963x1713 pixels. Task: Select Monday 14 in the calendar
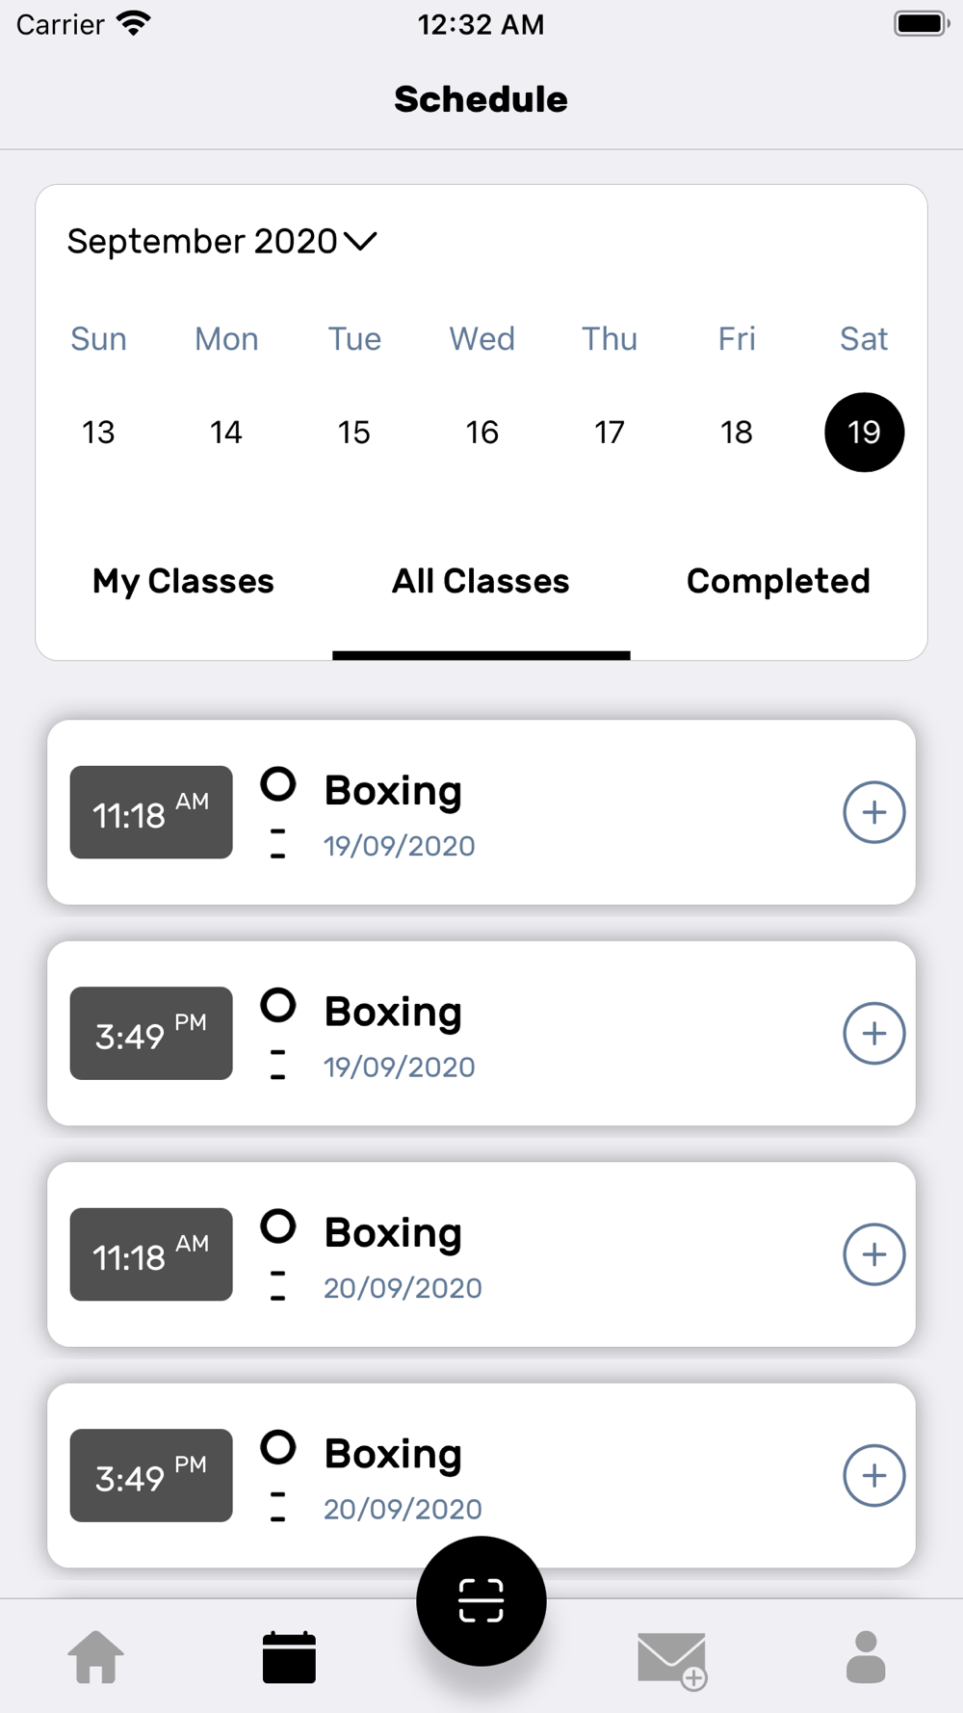click(226, 432)
